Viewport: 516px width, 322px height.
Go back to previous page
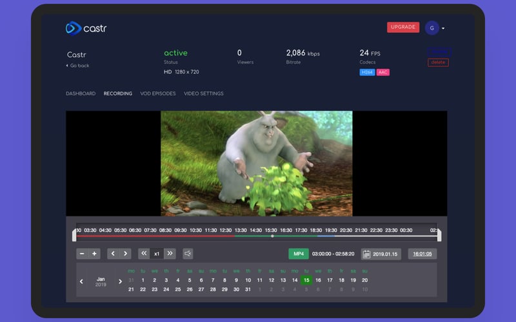point(77,66)
